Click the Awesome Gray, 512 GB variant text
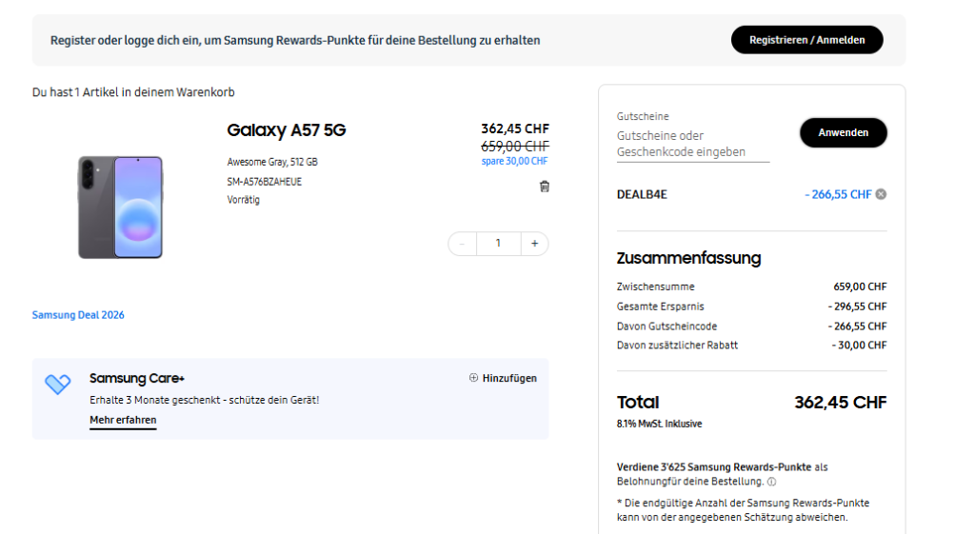The image size is (975, 534). coord(272,162)
